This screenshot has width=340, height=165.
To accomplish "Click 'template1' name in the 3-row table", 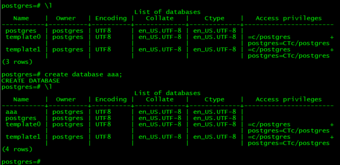I will click(23, 50).
